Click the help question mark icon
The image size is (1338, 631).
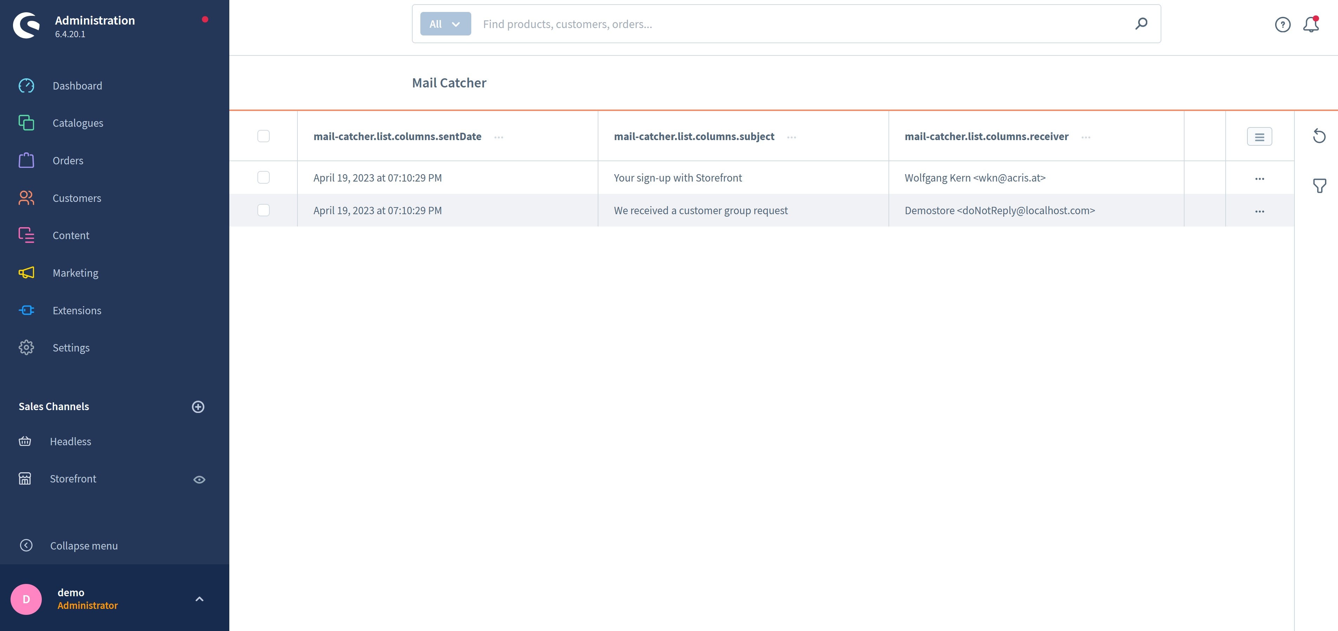(x=1282, y=24)
